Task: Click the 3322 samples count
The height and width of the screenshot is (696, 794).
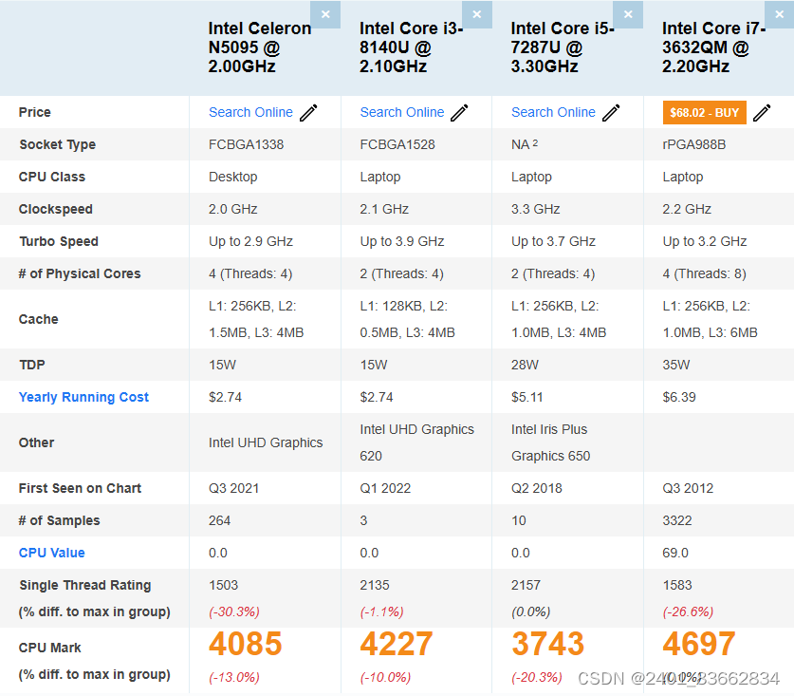Action: point(677,520)
